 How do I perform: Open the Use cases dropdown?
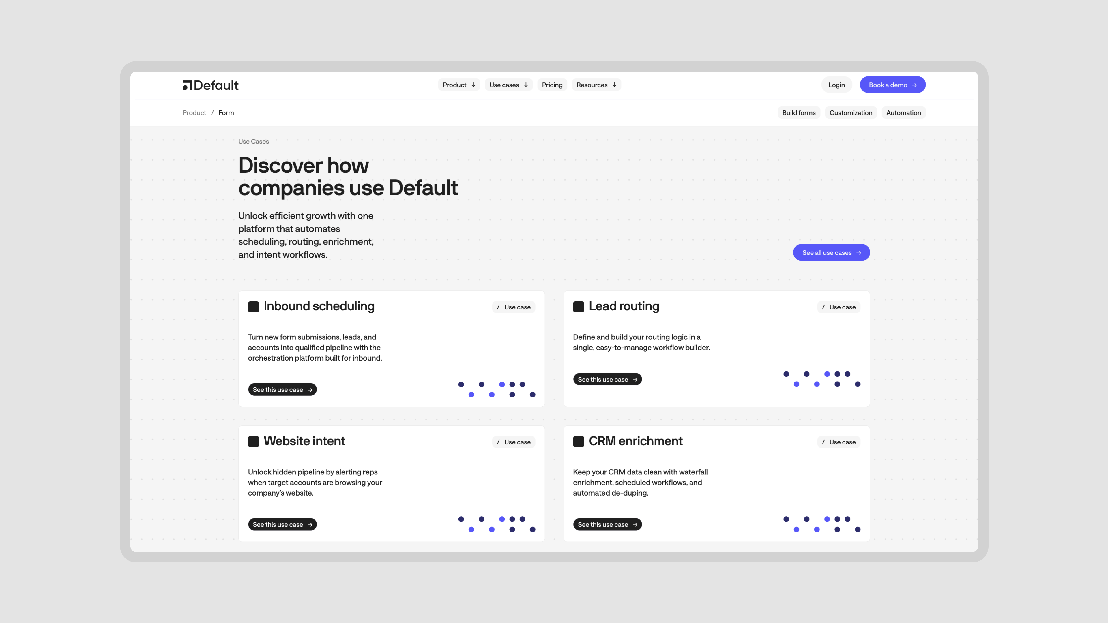pyautogui.click(x=508, y=85)
